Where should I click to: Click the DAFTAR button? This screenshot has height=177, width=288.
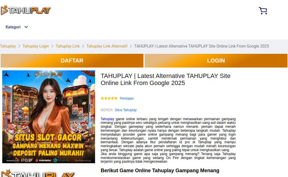[72, 61]
